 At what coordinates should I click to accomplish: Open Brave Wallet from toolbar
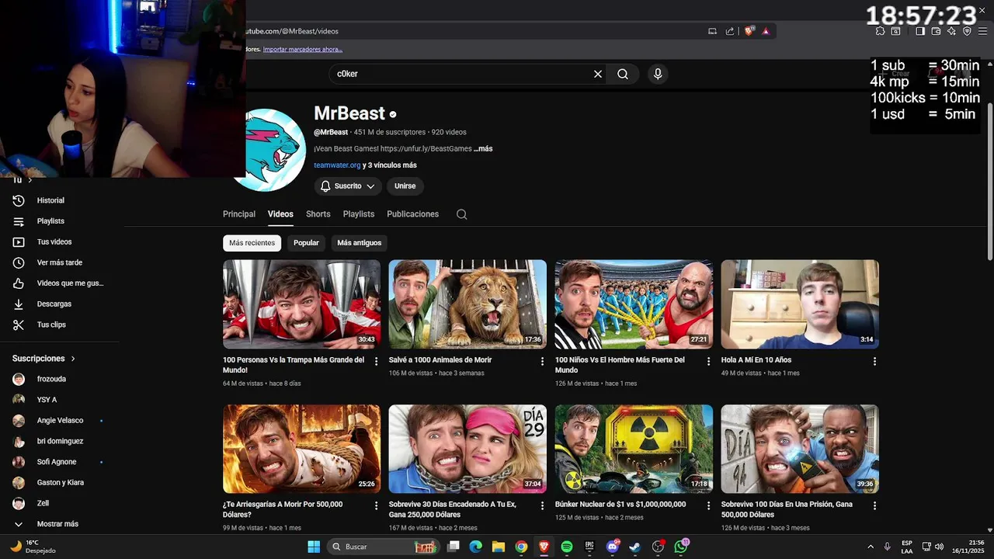click(x=936, y=31)
